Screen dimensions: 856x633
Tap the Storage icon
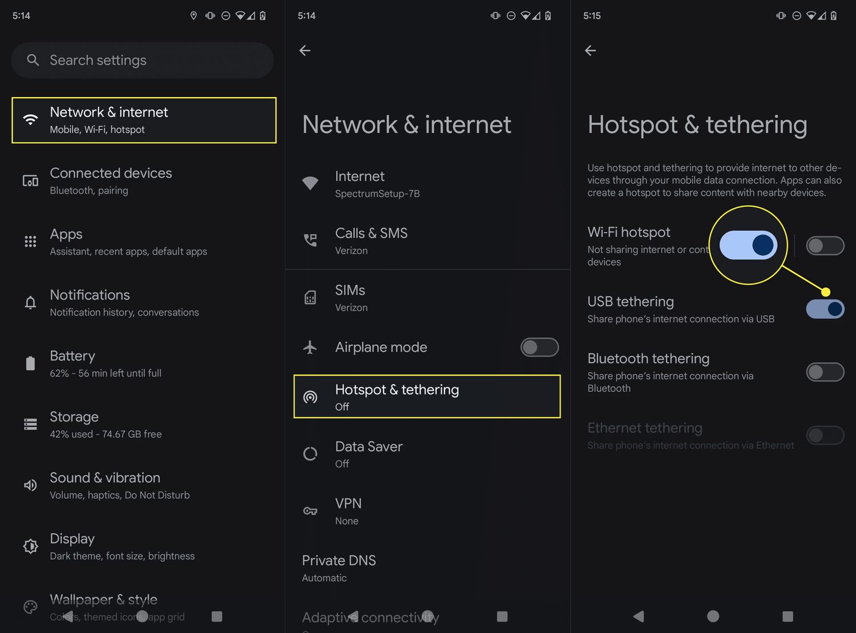[30, 424]
